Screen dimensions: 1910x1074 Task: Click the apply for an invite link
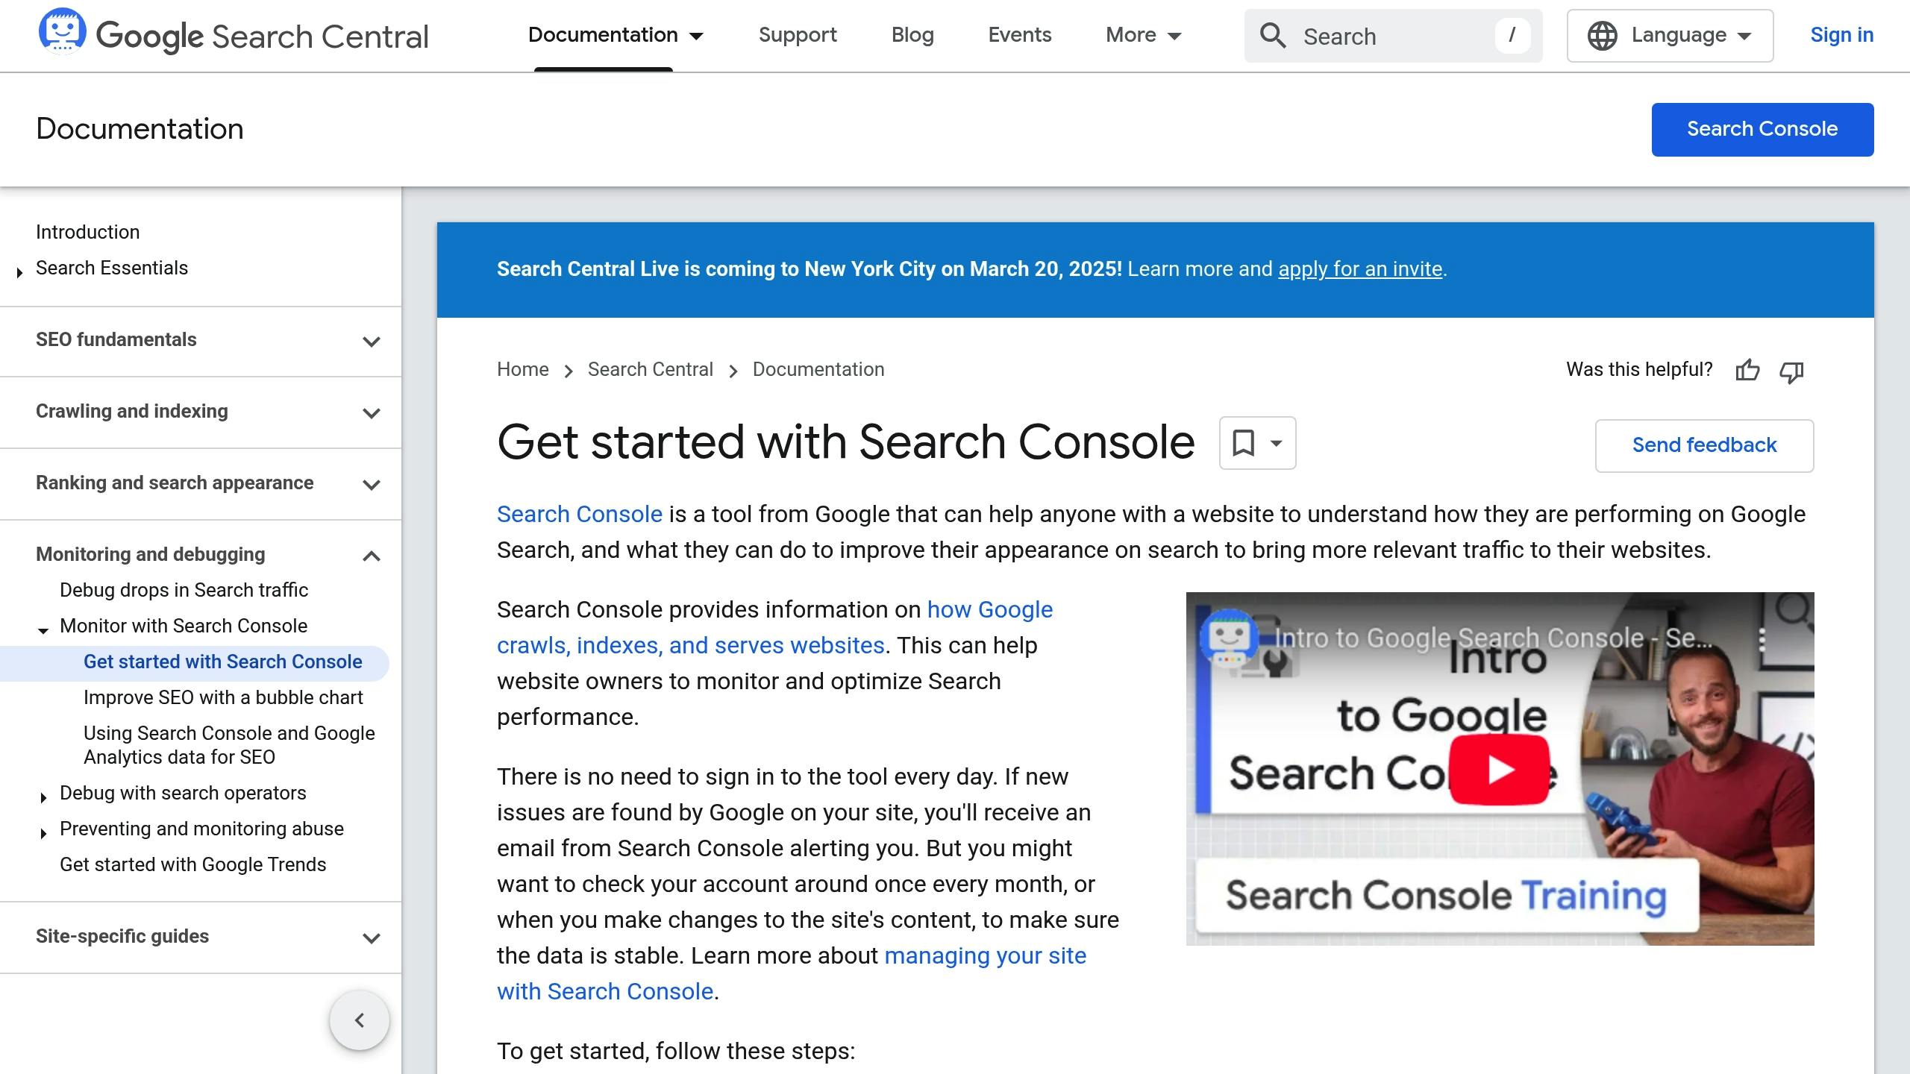pyautogui.click(x=1360, y=269)
